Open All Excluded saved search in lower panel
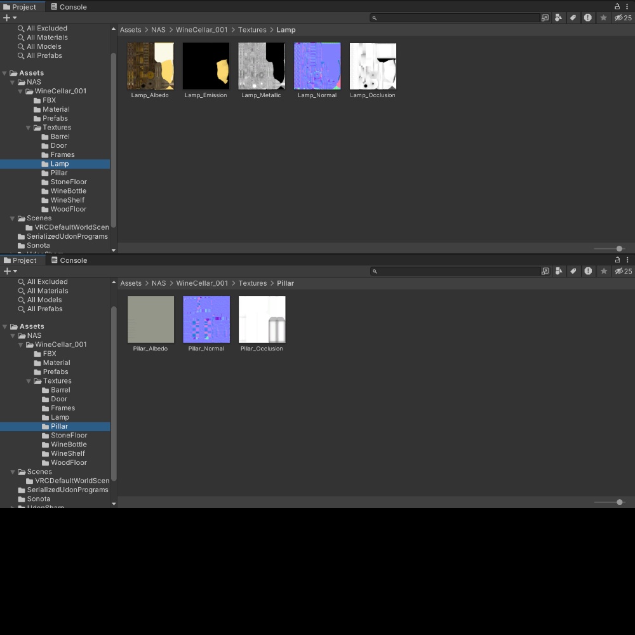The width and height of the screenshot is (635, 635). (x=43, y=282)
